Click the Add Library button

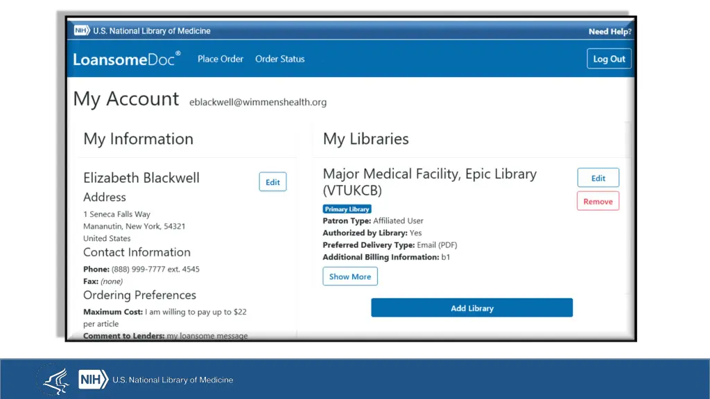click(471, 308)
